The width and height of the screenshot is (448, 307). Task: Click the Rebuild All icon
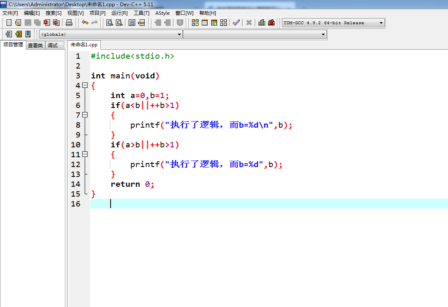pos(224,23)
